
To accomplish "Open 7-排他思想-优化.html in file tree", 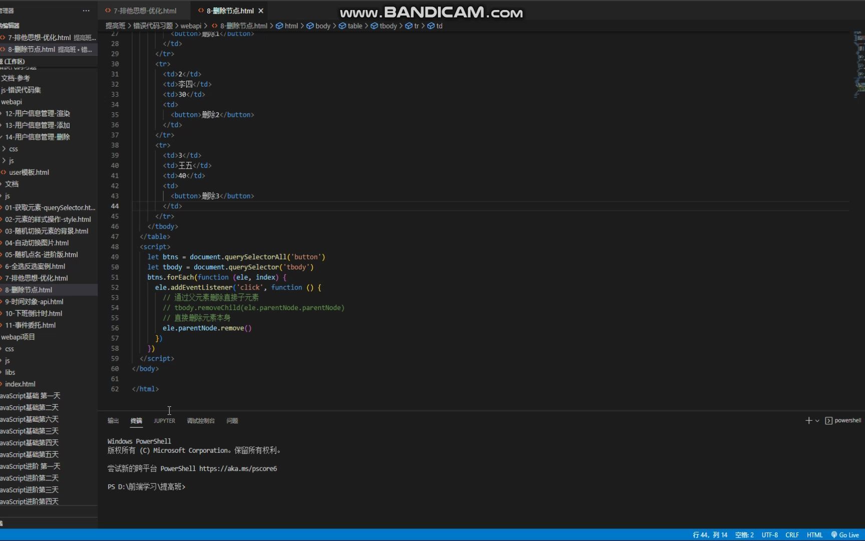I will tap(49, 278).
